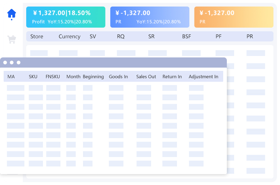This screenshot has height=185, width=280.
Task: Click the SV column header
Action: click(x=93, y=36)
